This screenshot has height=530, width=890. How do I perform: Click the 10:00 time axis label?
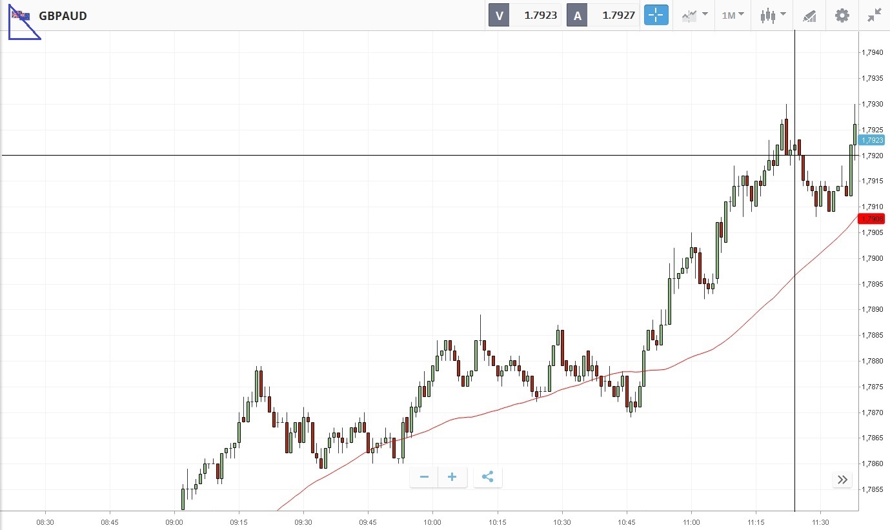[432, 522]
